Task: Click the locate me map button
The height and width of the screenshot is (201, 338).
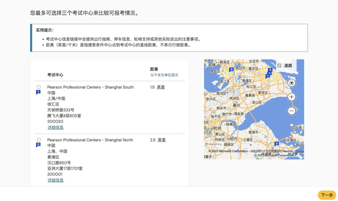Action: pos(291,83)
